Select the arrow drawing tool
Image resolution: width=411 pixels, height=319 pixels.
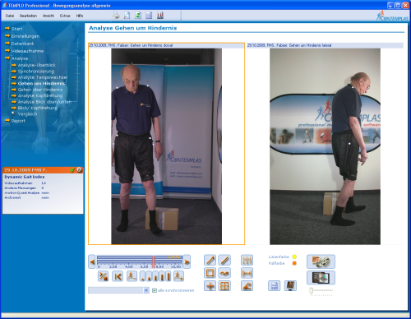[x=210, y=260]
